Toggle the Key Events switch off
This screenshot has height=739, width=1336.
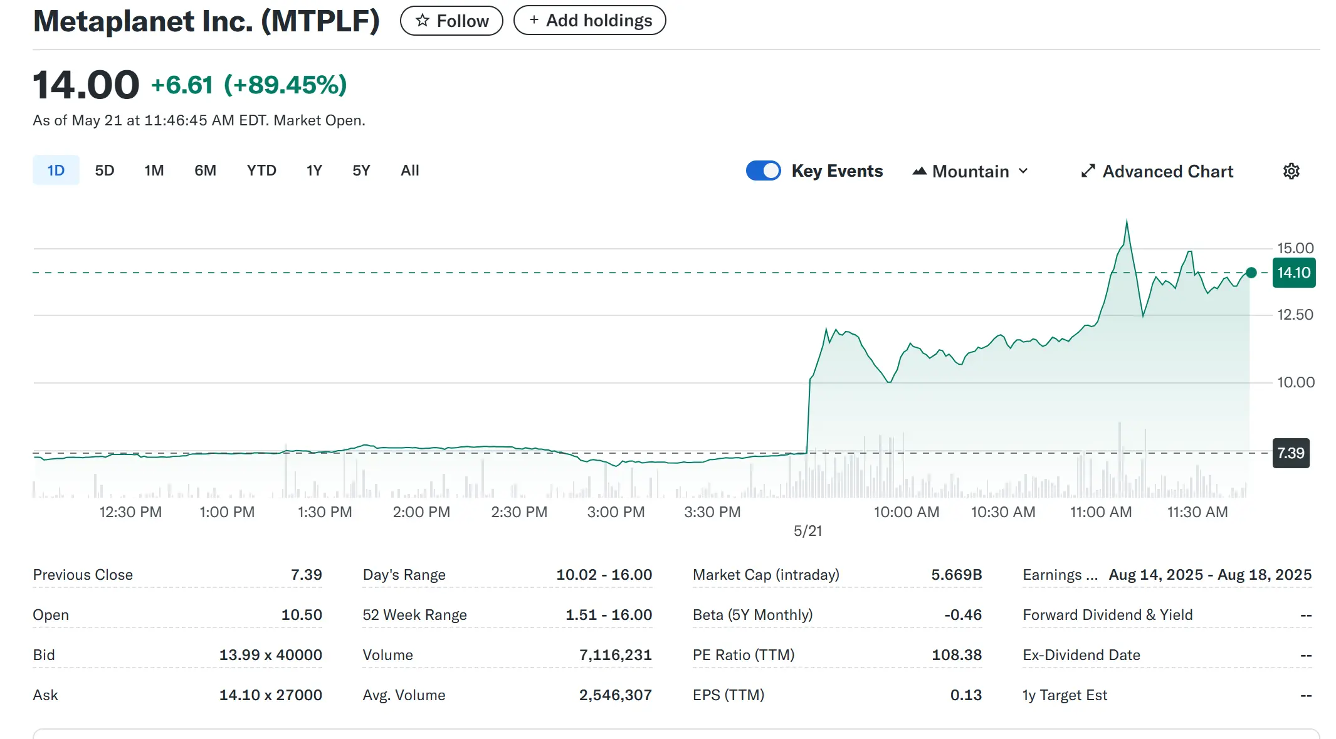click(x=763, y=170)
